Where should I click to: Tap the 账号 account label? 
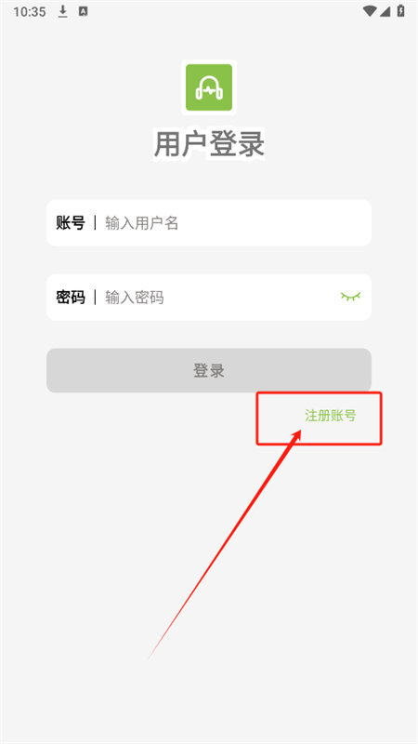pos(71,222)
